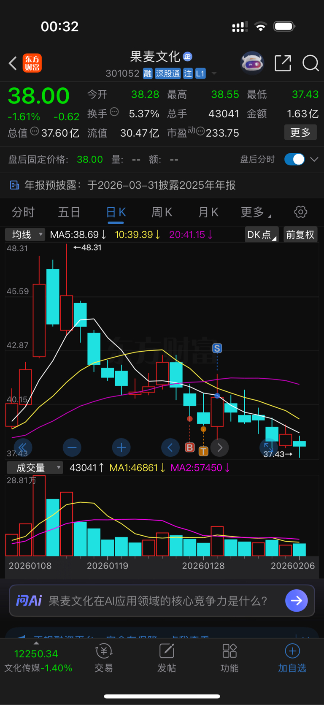
Task: Go back with the left arrow
Action: [13, 63]
